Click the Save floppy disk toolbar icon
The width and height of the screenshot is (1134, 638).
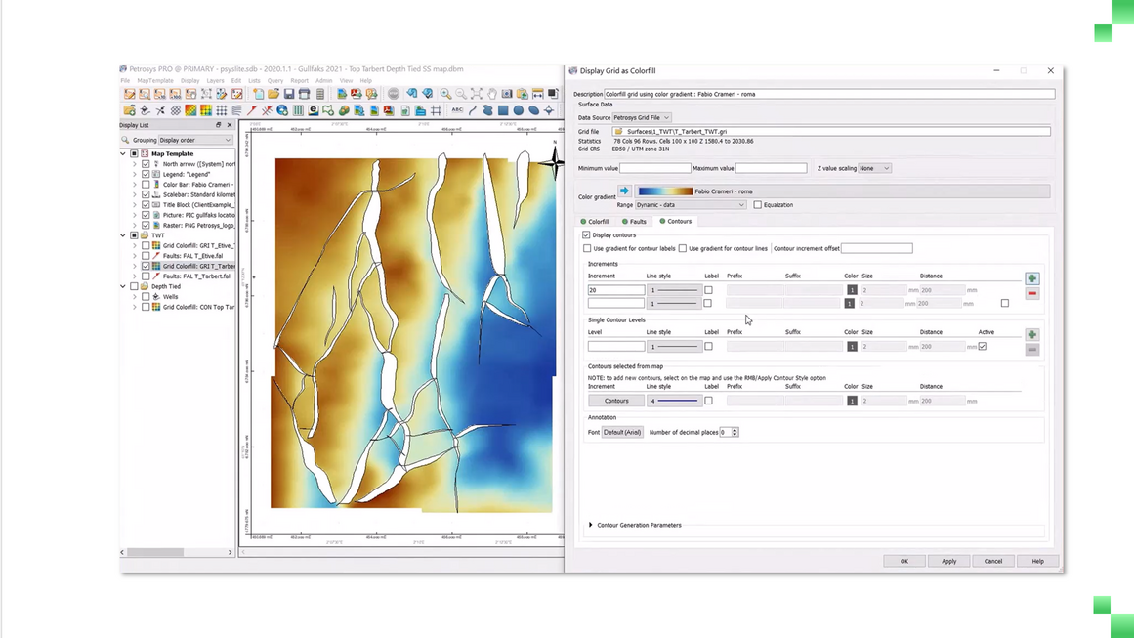pyautogui.click(x=289, y=94)
